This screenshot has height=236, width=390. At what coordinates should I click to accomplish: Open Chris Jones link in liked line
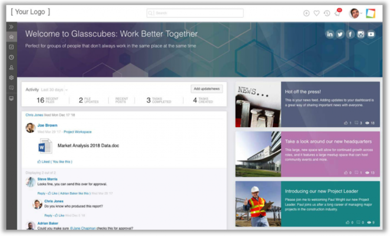[x=34, y=115]
